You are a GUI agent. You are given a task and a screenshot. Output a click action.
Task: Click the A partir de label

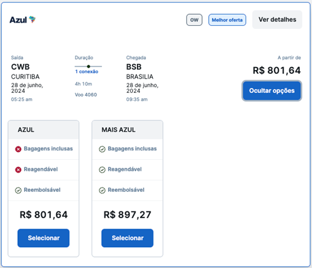[289, 58]
